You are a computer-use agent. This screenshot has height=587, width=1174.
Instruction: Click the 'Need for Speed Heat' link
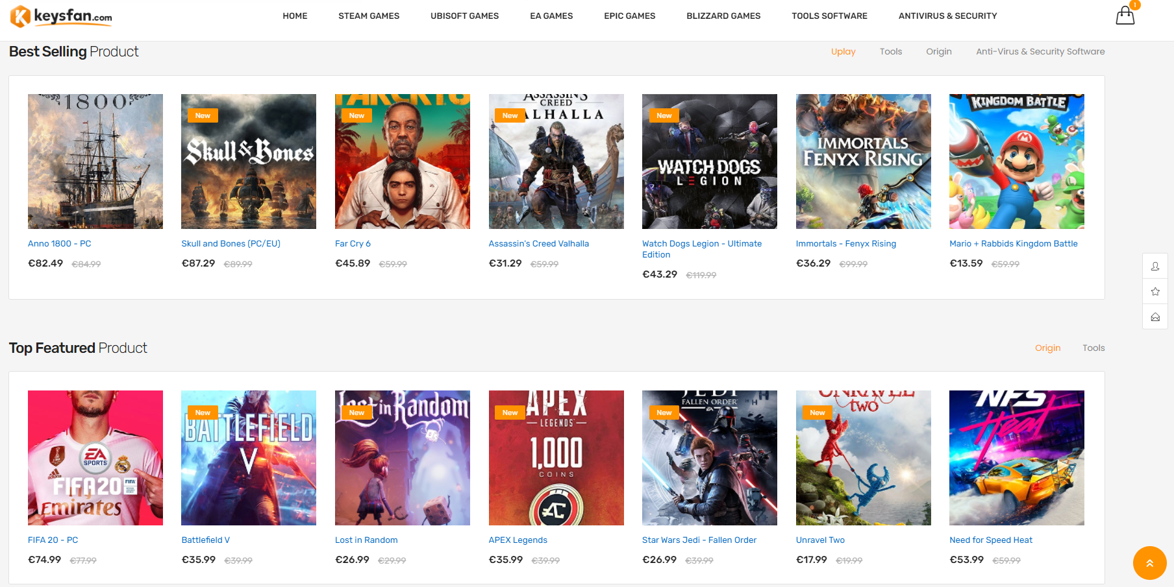click(x=991, y=540)
